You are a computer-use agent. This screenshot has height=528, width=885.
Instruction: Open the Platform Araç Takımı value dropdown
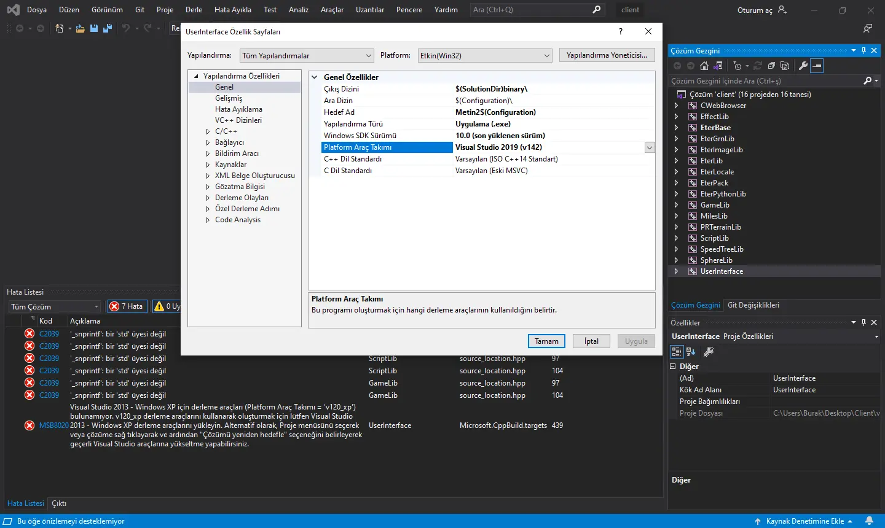click(649, 147)
